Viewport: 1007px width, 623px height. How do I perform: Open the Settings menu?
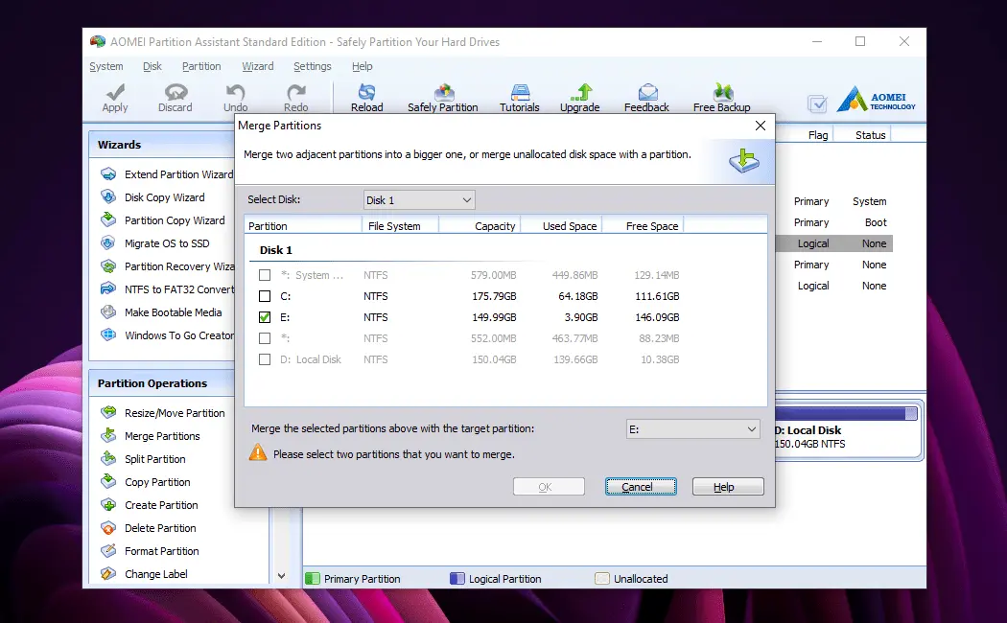pos(313,66)
